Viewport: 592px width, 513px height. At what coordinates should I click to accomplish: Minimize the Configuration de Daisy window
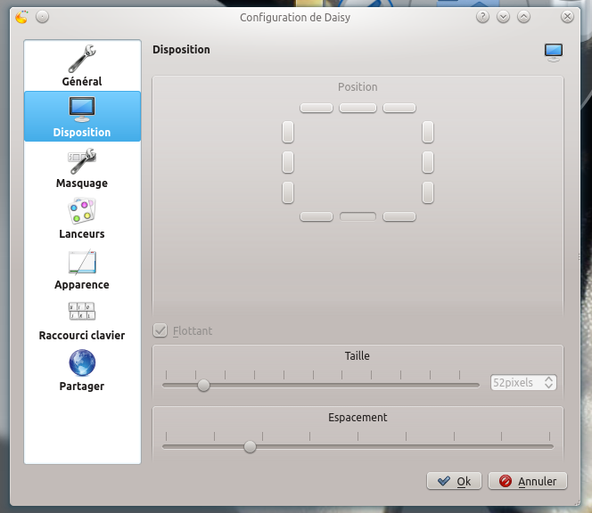point(503,17)
